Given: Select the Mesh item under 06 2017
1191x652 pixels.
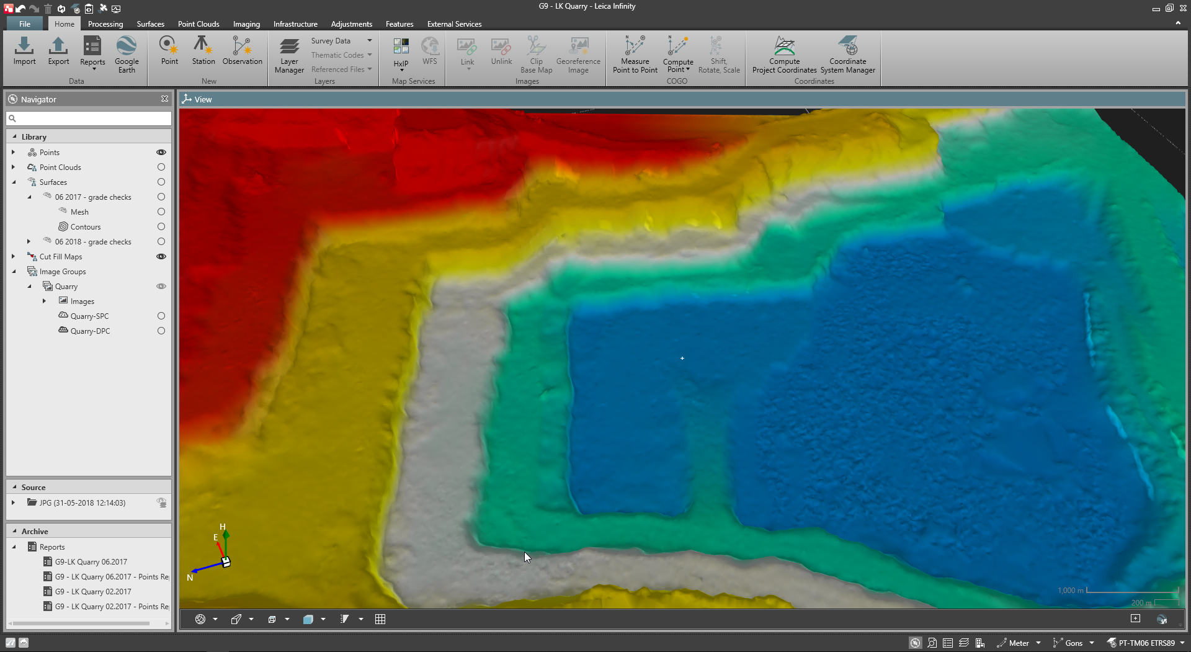Looking at the screenshot, I should (79, 212).
